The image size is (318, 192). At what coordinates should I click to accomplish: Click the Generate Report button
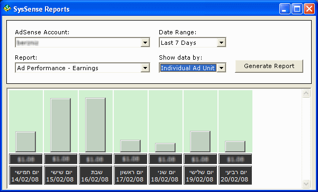click(269, 66)
